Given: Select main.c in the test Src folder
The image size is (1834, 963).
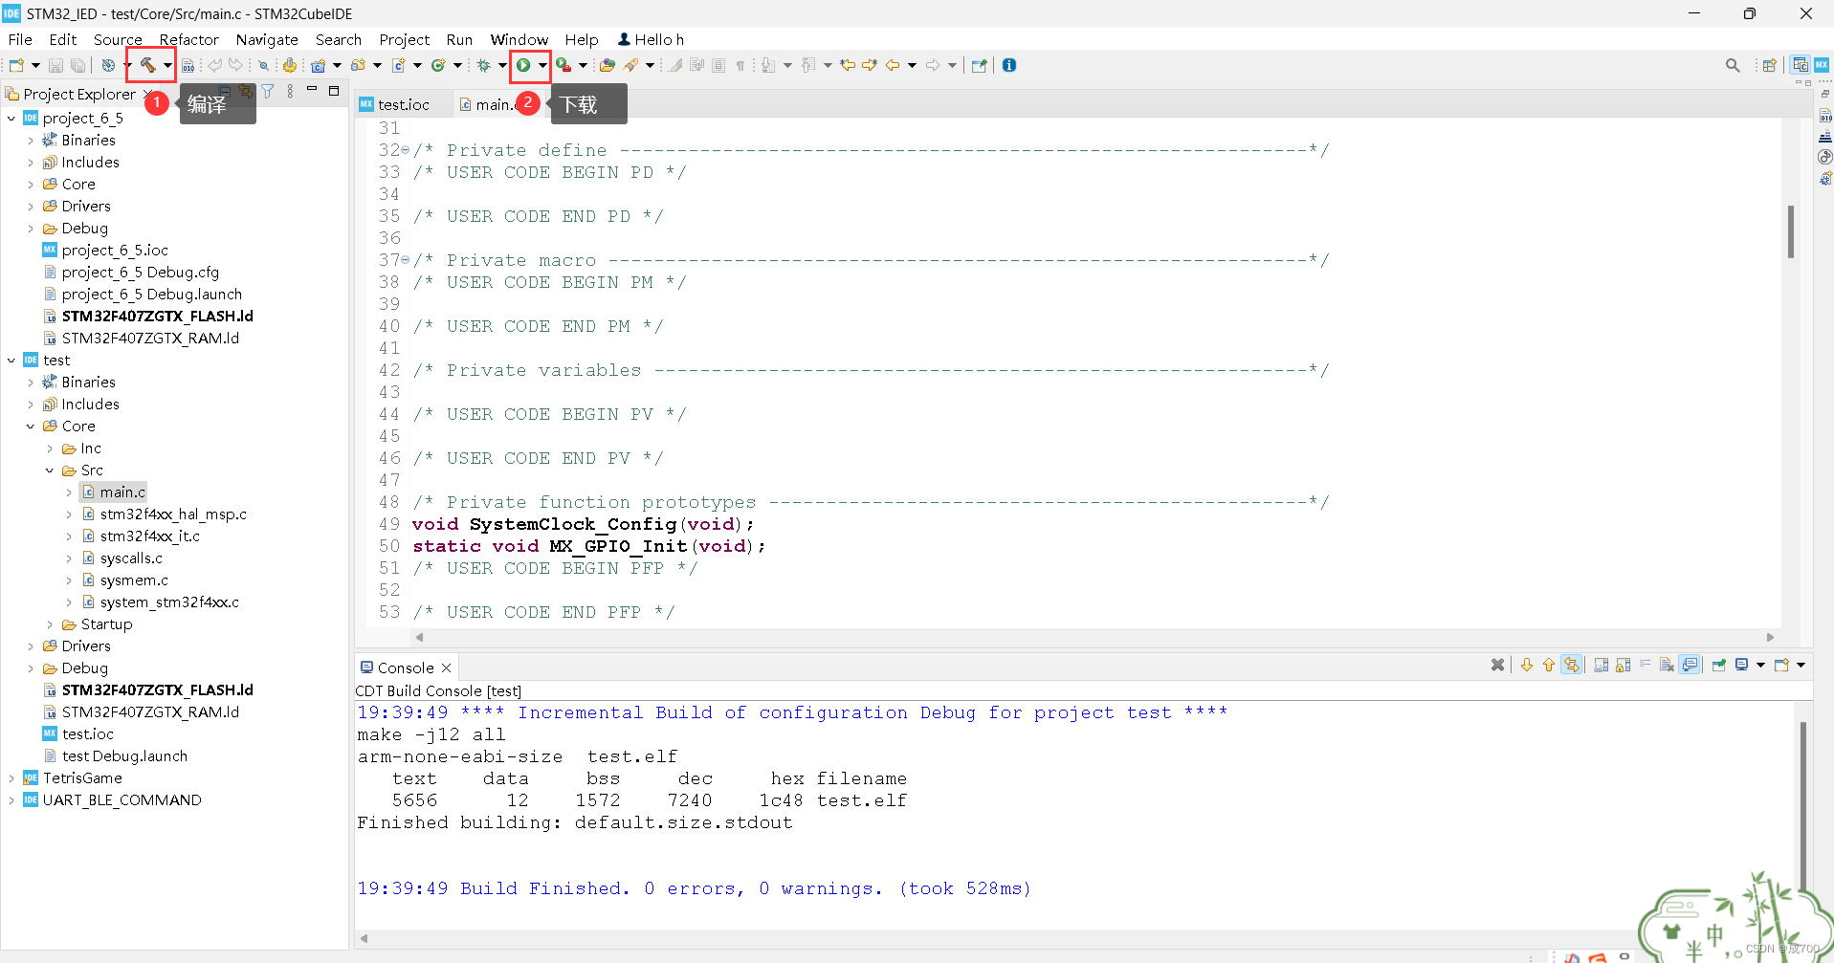Looking at the screenshot, I should [x=122, y=492].
